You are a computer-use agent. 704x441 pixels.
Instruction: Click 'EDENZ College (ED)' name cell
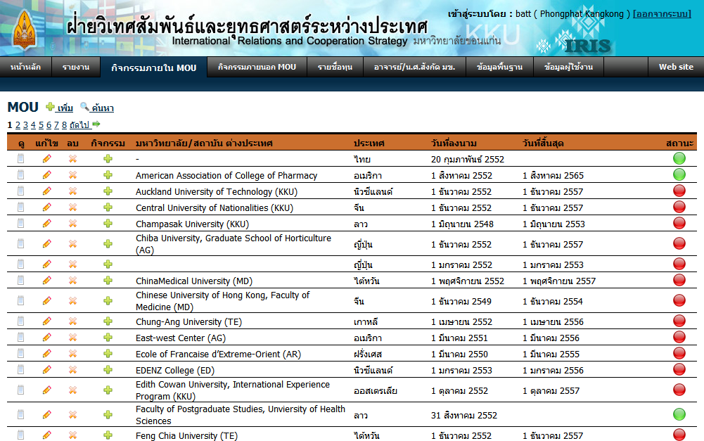[x=175, y=370]
